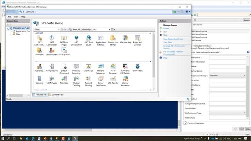Screen dimensions: 251x141
Task: Open the view mode dropdown beside Group by
Action: click(113, 29)
